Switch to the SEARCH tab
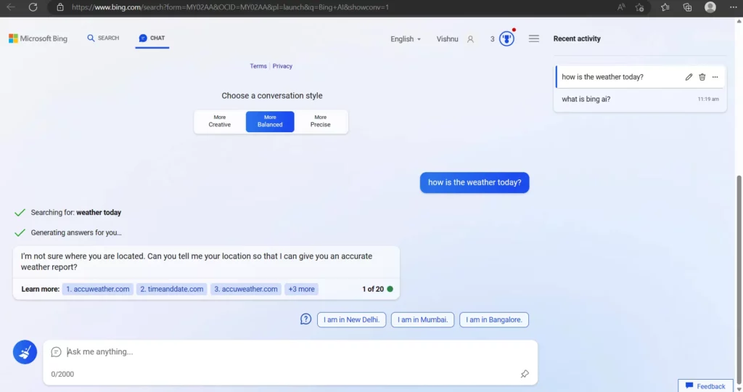The height and width of the screenshot is (392, 743). [103, 38]
